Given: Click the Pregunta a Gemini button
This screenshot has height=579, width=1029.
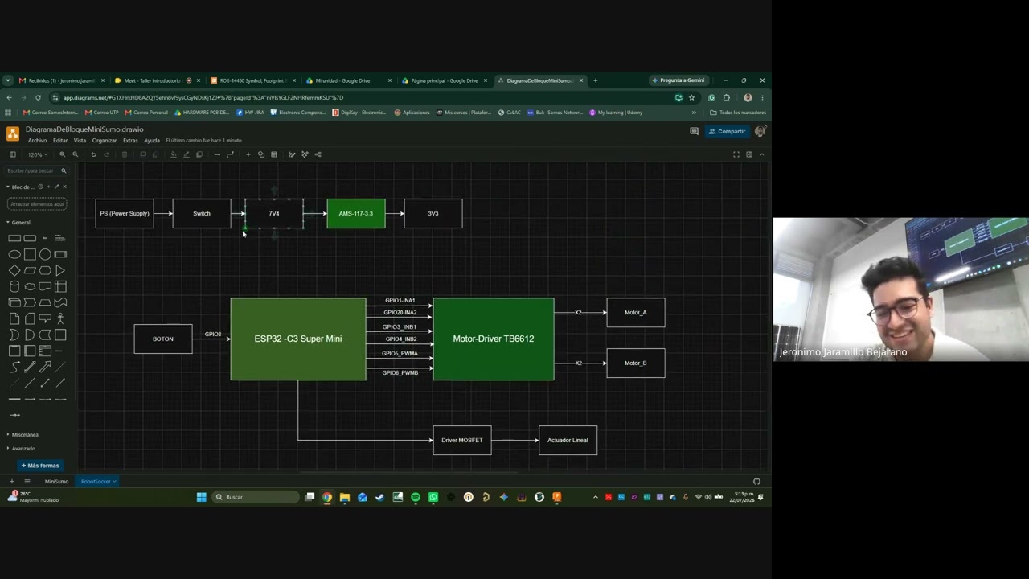Looking at the screenshot, I should (678, 80).
